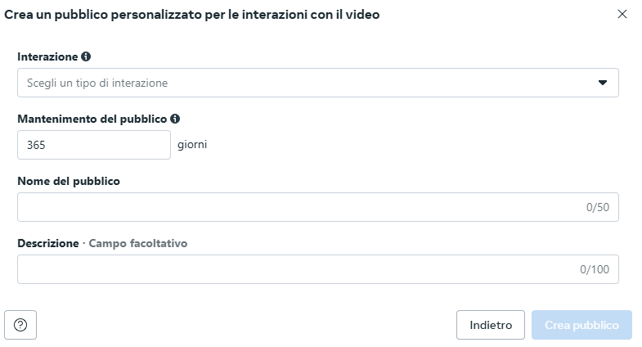642x347 pixels.
Task: Click the info icon beside Mantenimento del pubblico
Action: (175, 119)
